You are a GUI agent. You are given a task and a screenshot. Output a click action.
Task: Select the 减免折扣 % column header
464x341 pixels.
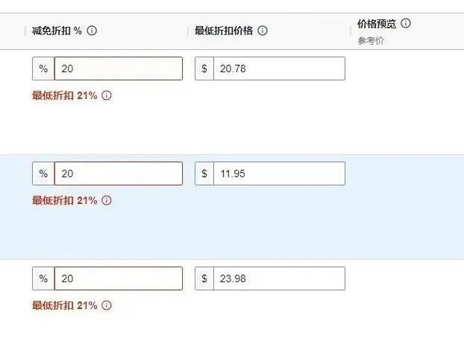[x=57, y=31]
